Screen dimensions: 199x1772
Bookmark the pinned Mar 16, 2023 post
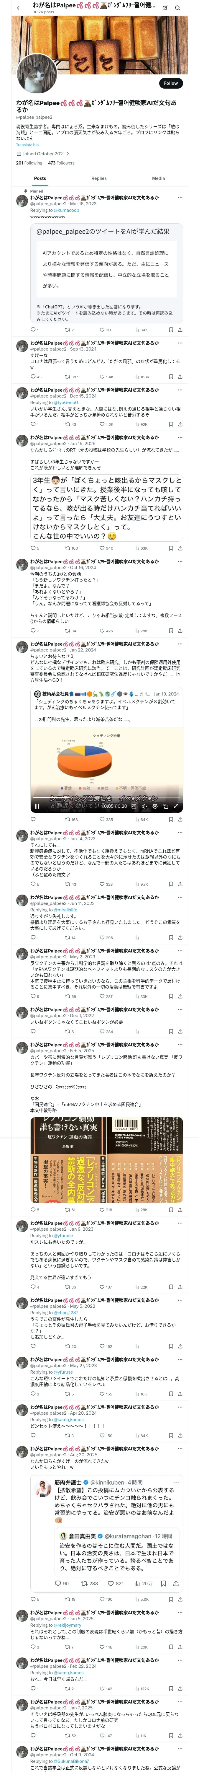170,330
